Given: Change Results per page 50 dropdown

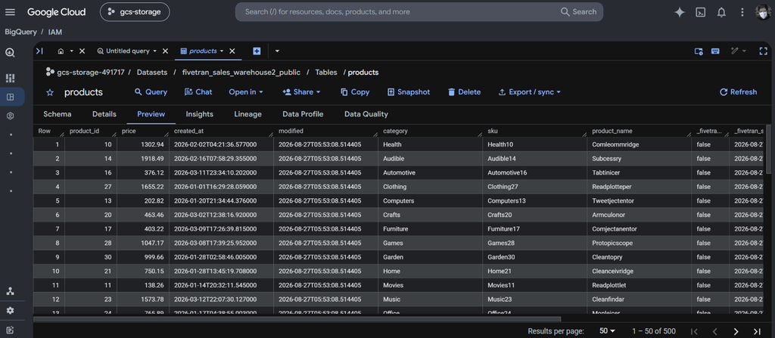Looking at the screenshot, I should (608, 331).
